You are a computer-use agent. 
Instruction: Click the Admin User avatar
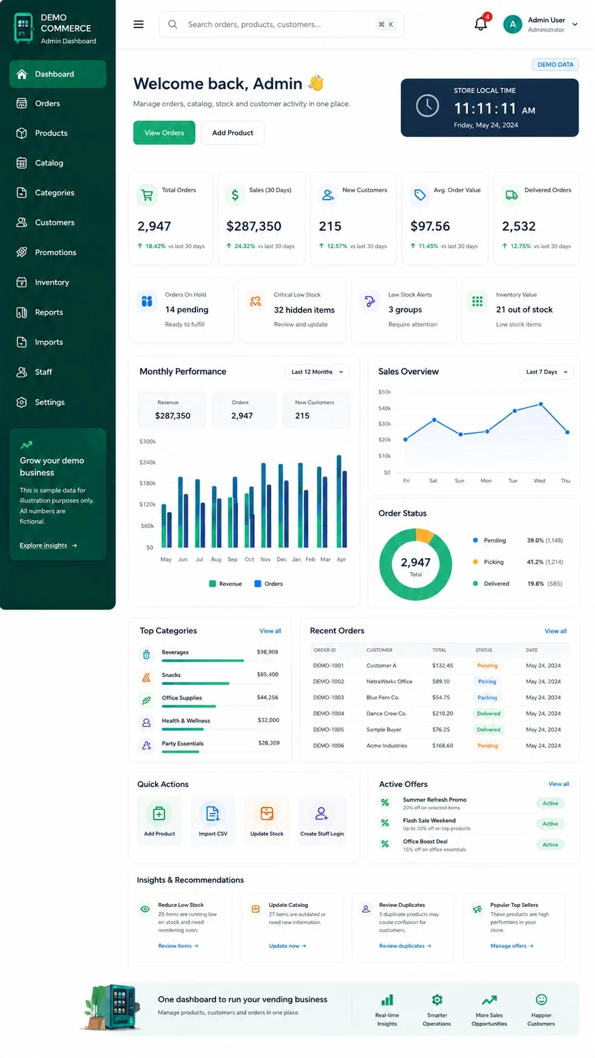(x=513, y=25)
